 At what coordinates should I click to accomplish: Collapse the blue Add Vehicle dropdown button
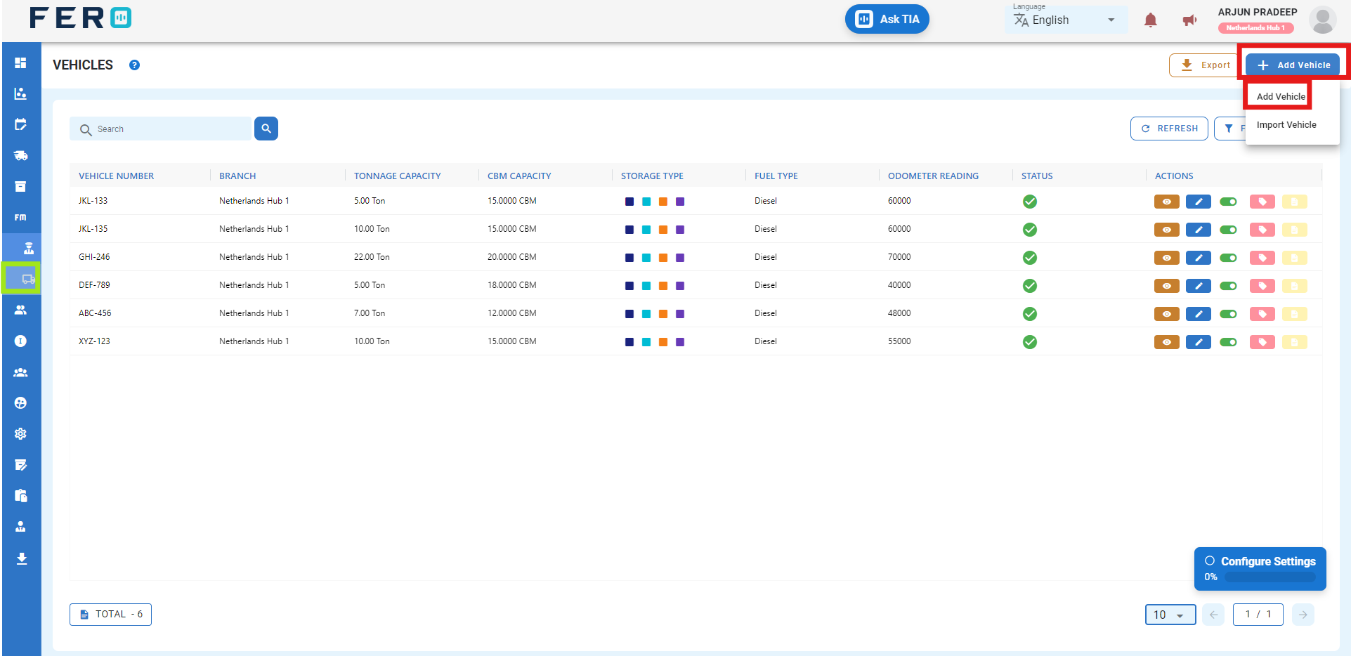click(1293, 65)
